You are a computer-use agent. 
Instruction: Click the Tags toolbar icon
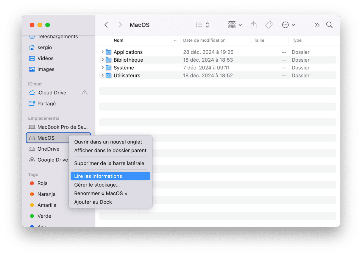(x=269, y=25)
